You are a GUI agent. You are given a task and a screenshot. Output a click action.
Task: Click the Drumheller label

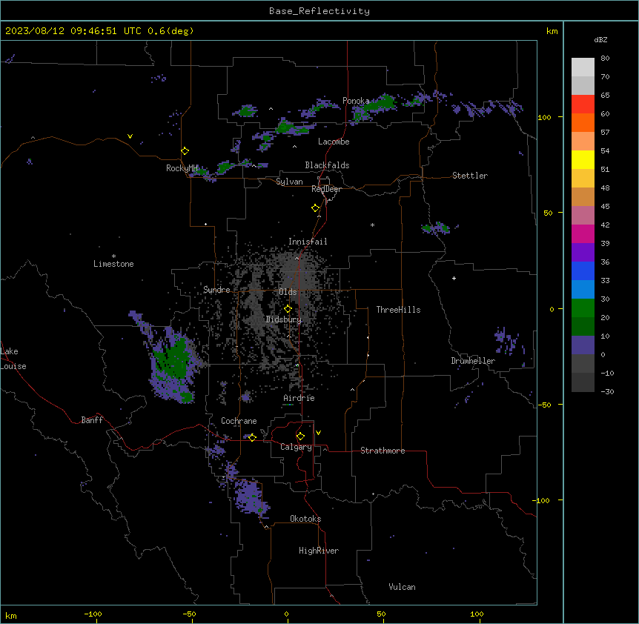[x=473, y=361]
